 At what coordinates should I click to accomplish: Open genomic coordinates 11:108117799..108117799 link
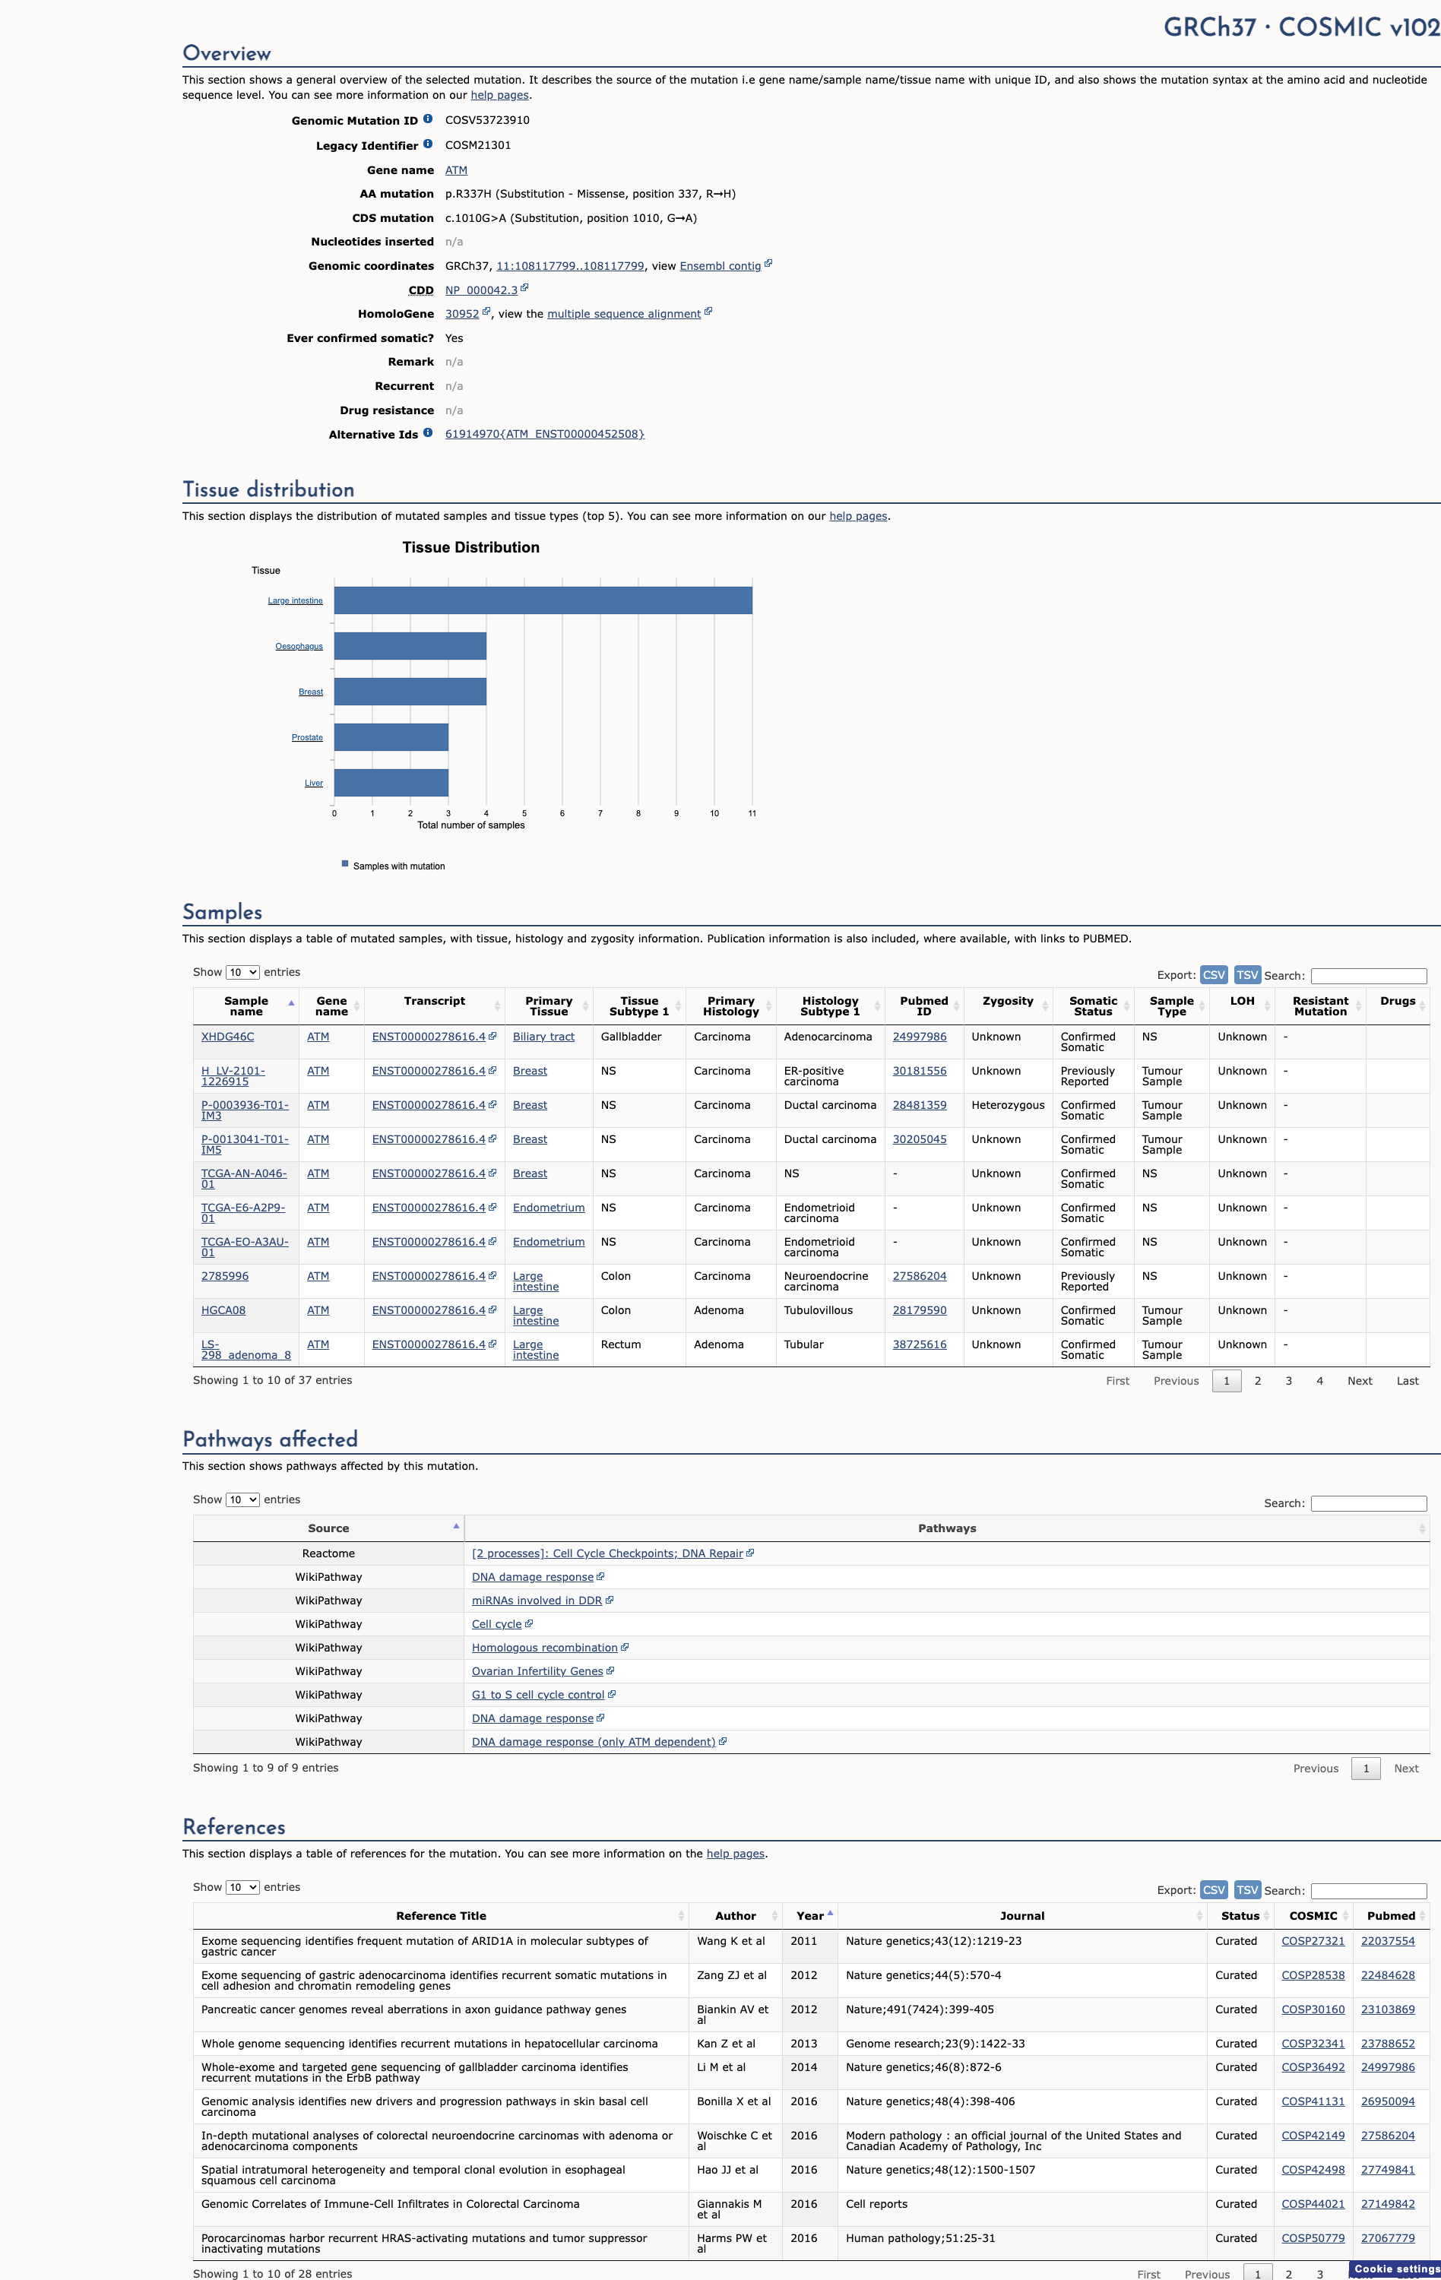click(570, 266)
